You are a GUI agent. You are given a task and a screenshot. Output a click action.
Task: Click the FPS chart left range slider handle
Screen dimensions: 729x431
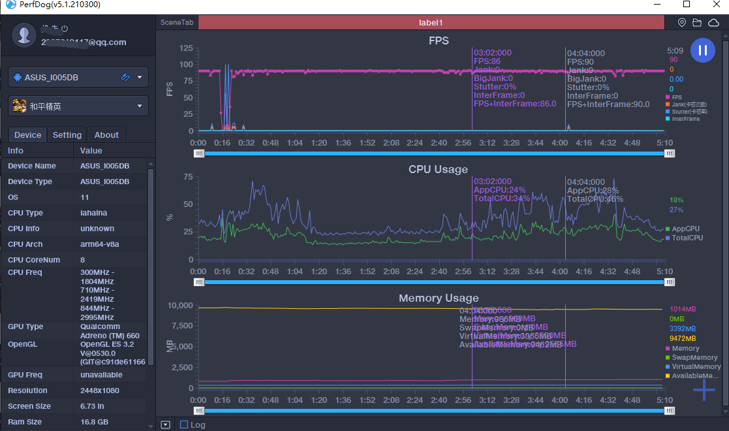199,153
